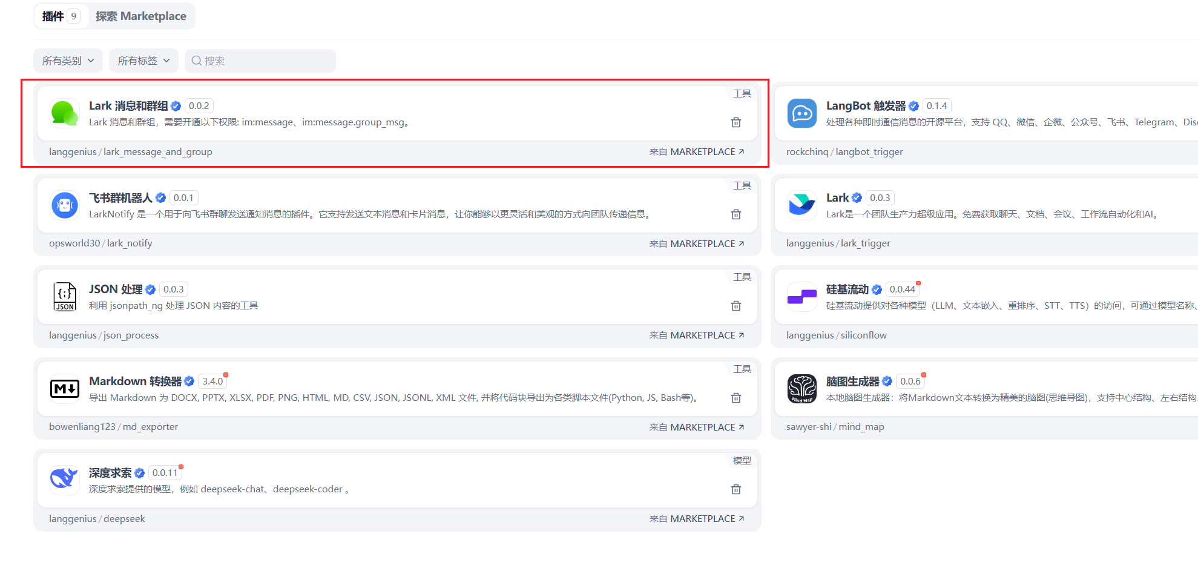The image size is (1198, 568).
Task: Open version 0.1.4 selector for LangBot 触发器
Action: pos(937,106)
